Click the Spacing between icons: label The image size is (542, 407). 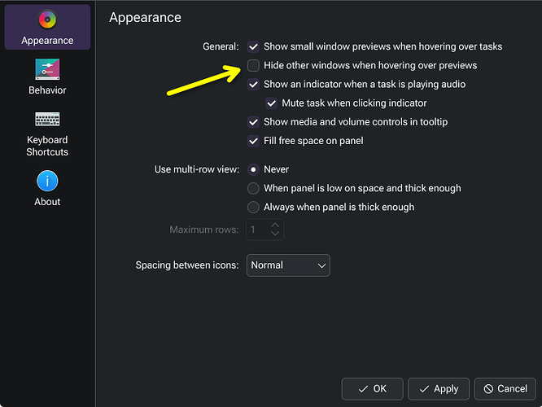coord(187,265)
